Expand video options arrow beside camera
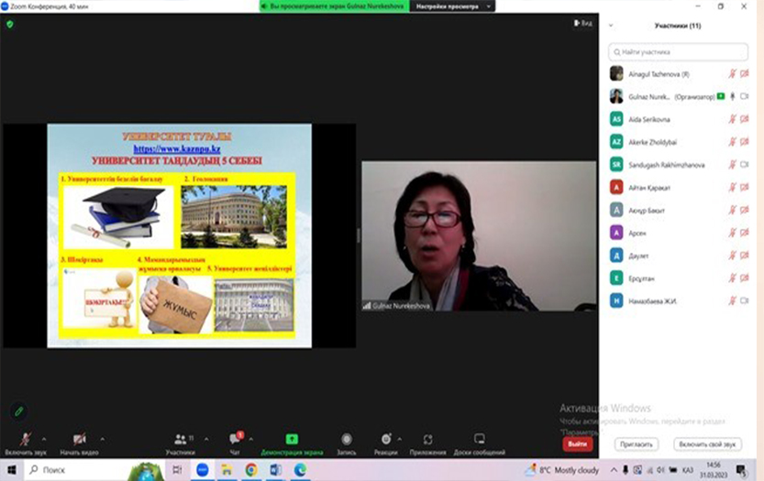The image size is (764, 481). (x=101, y=438)
